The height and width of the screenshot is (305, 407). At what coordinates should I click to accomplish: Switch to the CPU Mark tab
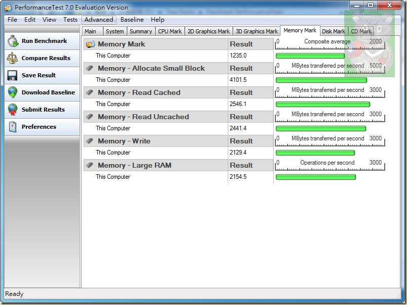tap(170, 31)
